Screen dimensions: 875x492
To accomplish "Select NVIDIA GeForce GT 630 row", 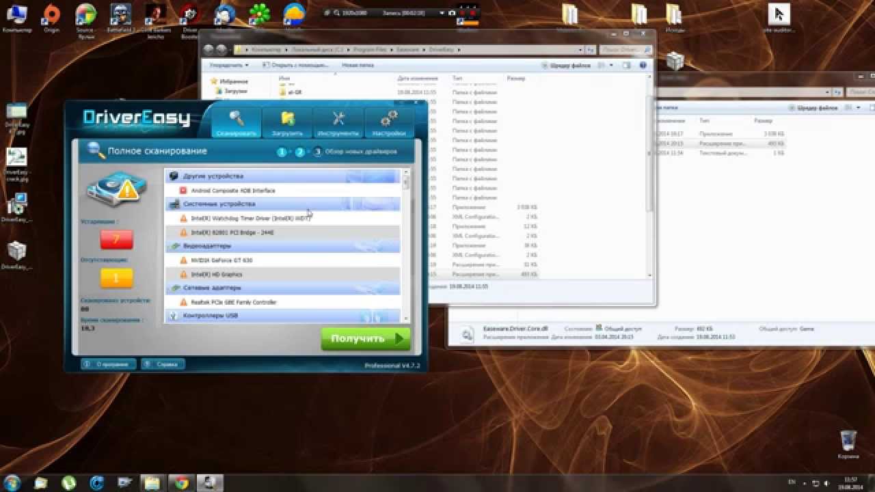I will pyautogui.click(x=282, y=260).
